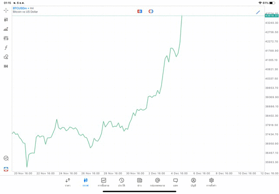The image size is (279, 194).
Task: Activate the crosshair cursor tool
Action: coord(6,10)
